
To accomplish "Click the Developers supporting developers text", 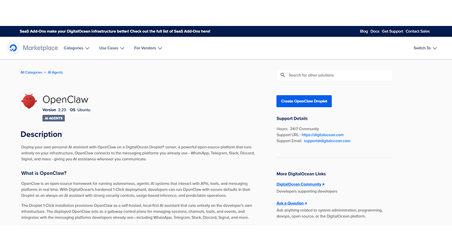I will (x=307, y=191).
